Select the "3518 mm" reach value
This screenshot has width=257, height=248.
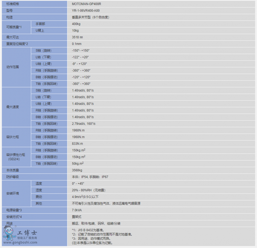pyautogui.click(x=77, y=37)
